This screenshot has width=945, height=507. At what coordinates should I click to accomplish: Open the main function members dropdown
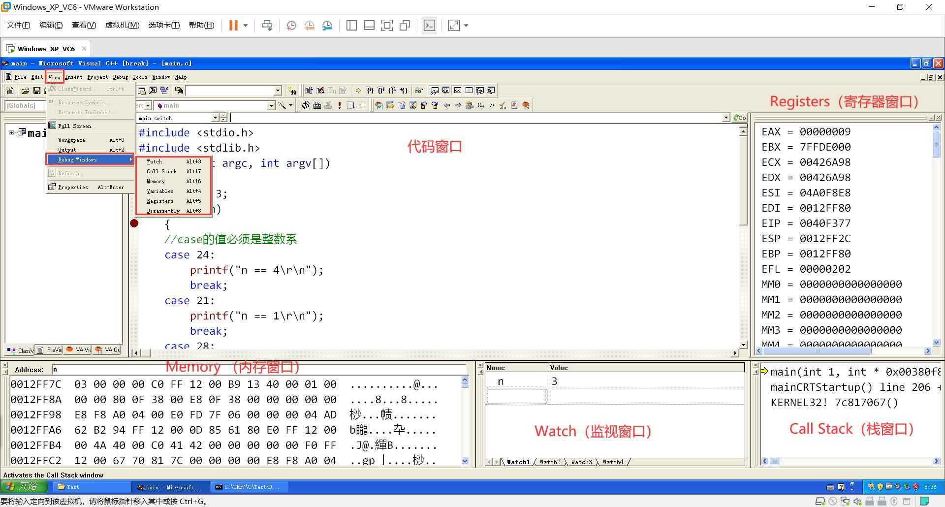(x=271, y=105)
